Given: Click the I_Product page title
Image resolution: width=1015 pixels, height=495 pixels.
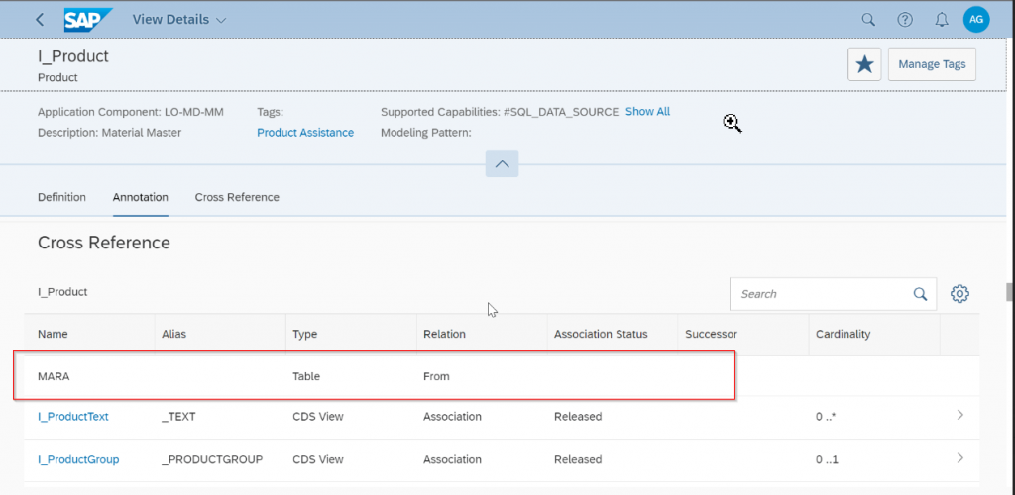Looking at the screenshot, I should [x=73, y=56].
